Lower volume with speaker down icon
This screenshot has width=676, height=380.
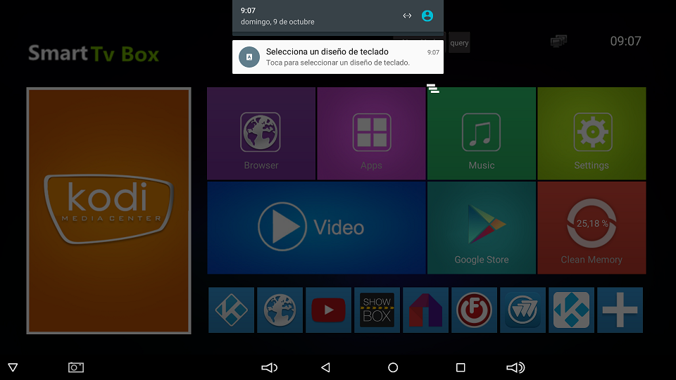[270, 367]
